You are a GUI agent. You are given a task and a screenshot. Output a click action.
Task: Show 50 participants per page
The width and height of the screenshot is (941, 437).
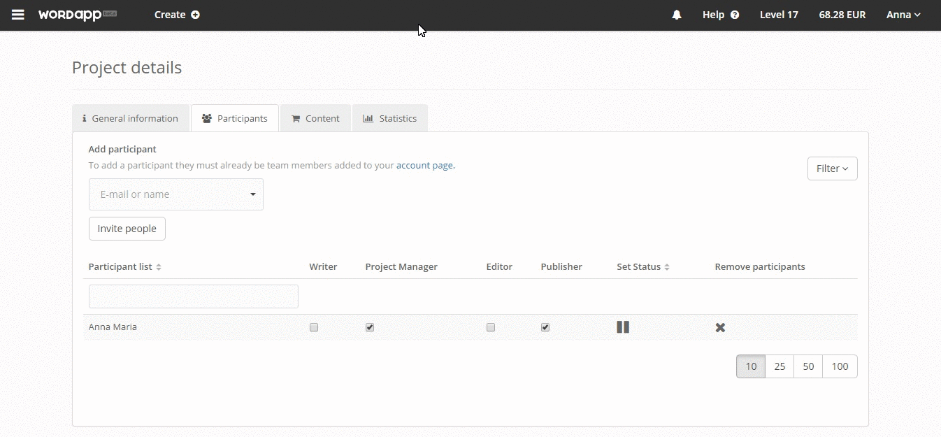[808, 366]
